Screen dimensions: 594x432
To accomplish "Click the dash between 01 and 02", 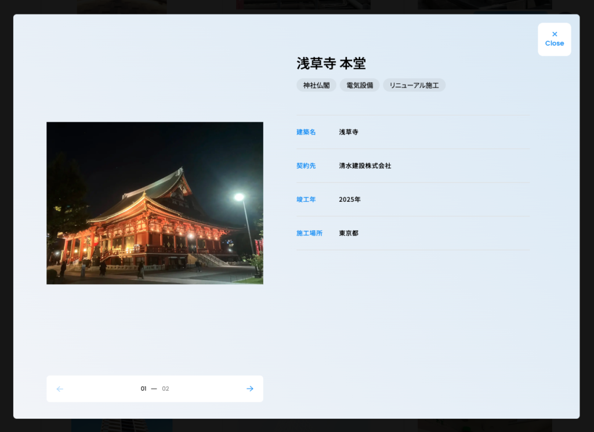I will pos(154,389).
